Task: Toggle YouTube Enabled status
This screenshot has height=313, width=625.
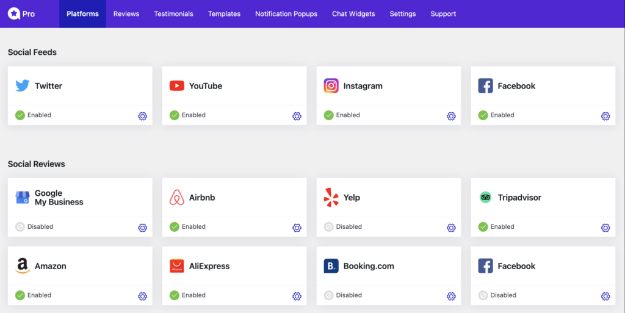Action: (x=187, y=115)
